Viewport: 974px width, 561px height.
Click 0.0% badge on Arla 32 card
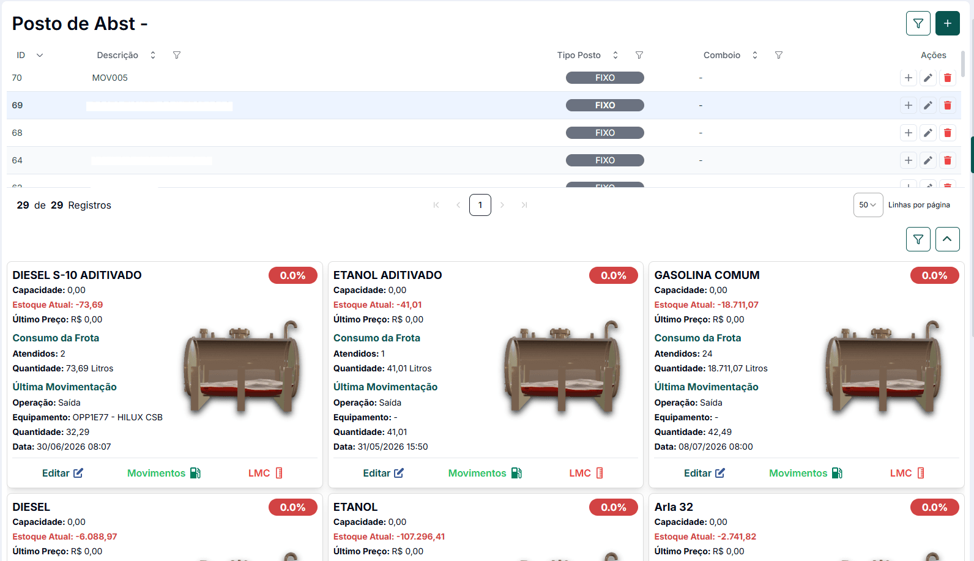click(x=934, y=507)
